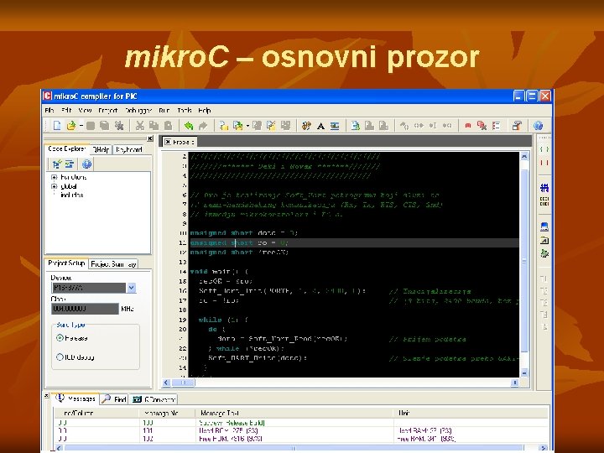The image size is (604, 453).
Task: Click the Clock frequency input field
Action: point(85,309)
